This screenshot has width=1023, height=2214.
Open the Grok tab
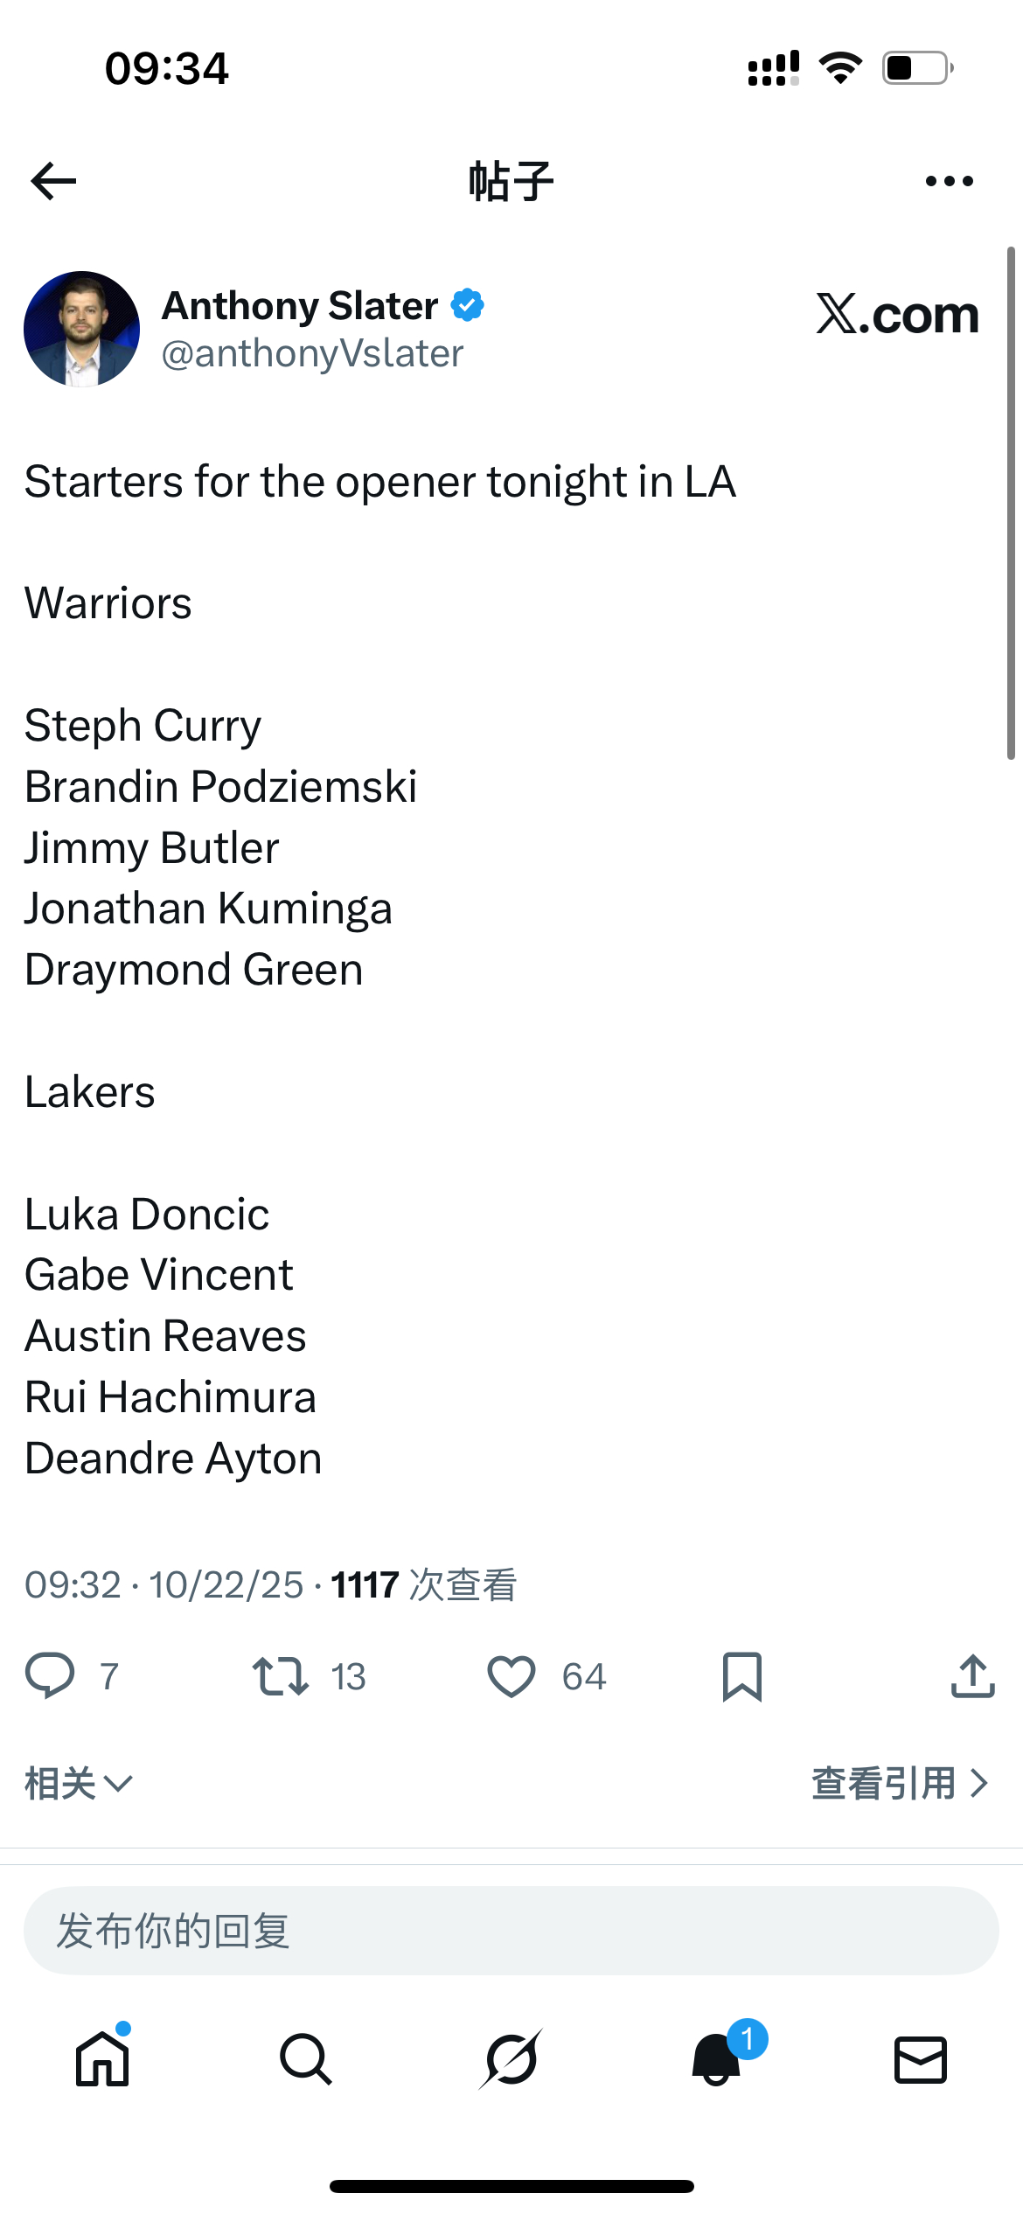511,2059
